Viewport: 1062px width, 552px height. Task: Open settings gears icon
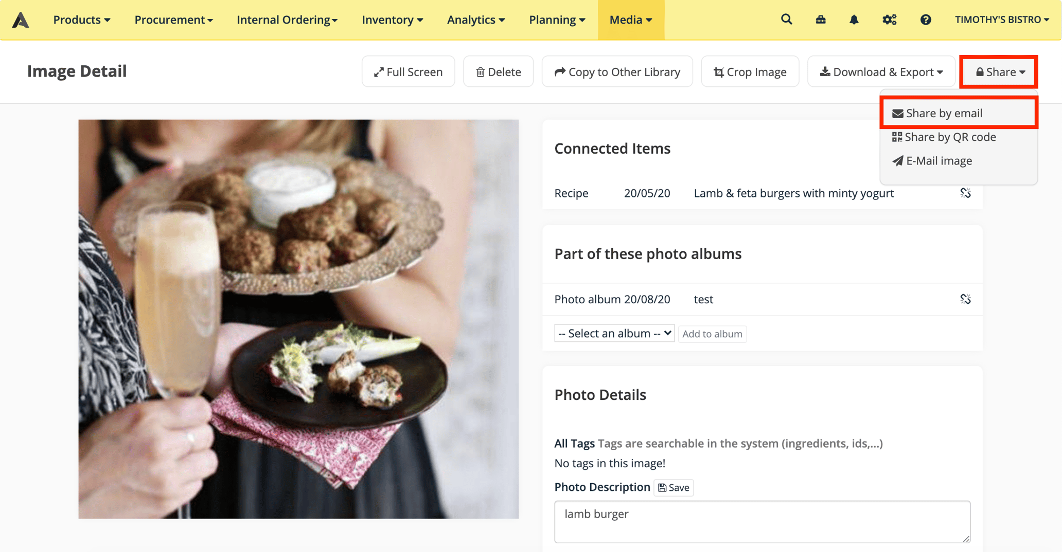click(x=889, y=20)
